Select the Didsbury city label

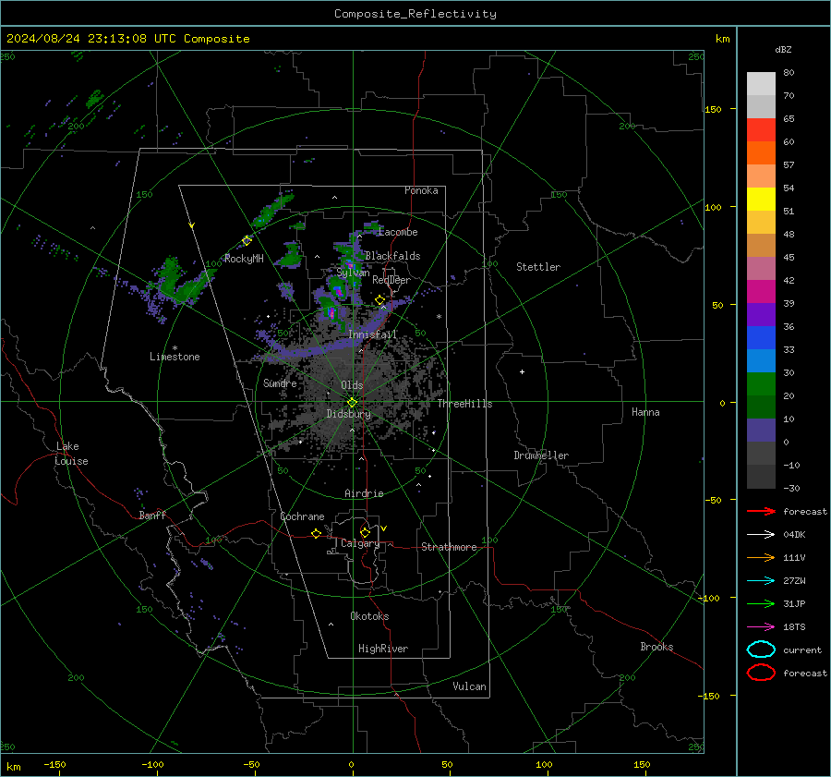(x=349, y=414)
